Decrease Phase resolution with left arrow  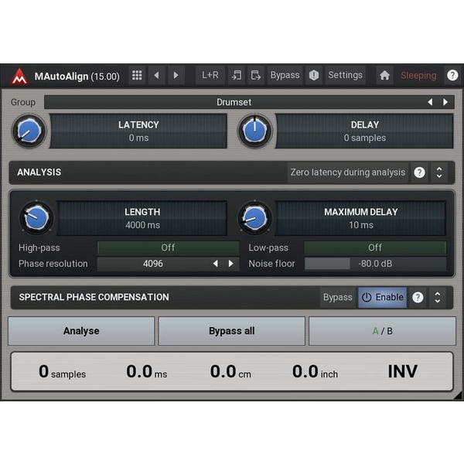pos(216,264)
